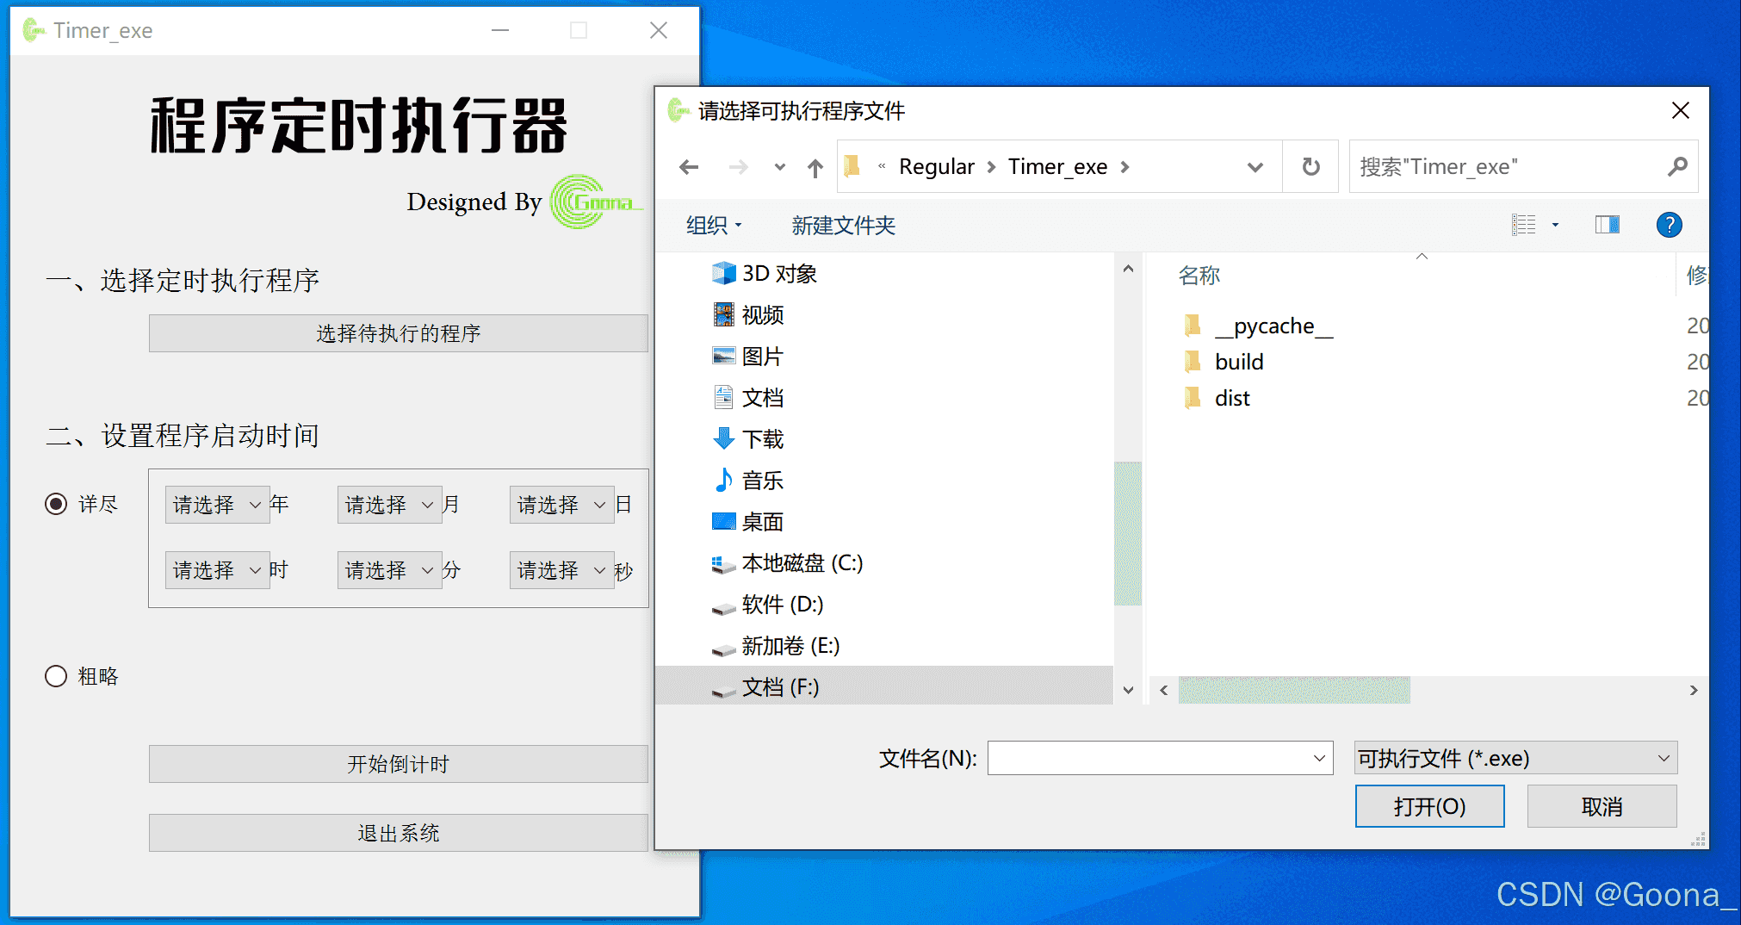
Task: Click 选择待执行的程序 button
Action: (x=398, y=333)
